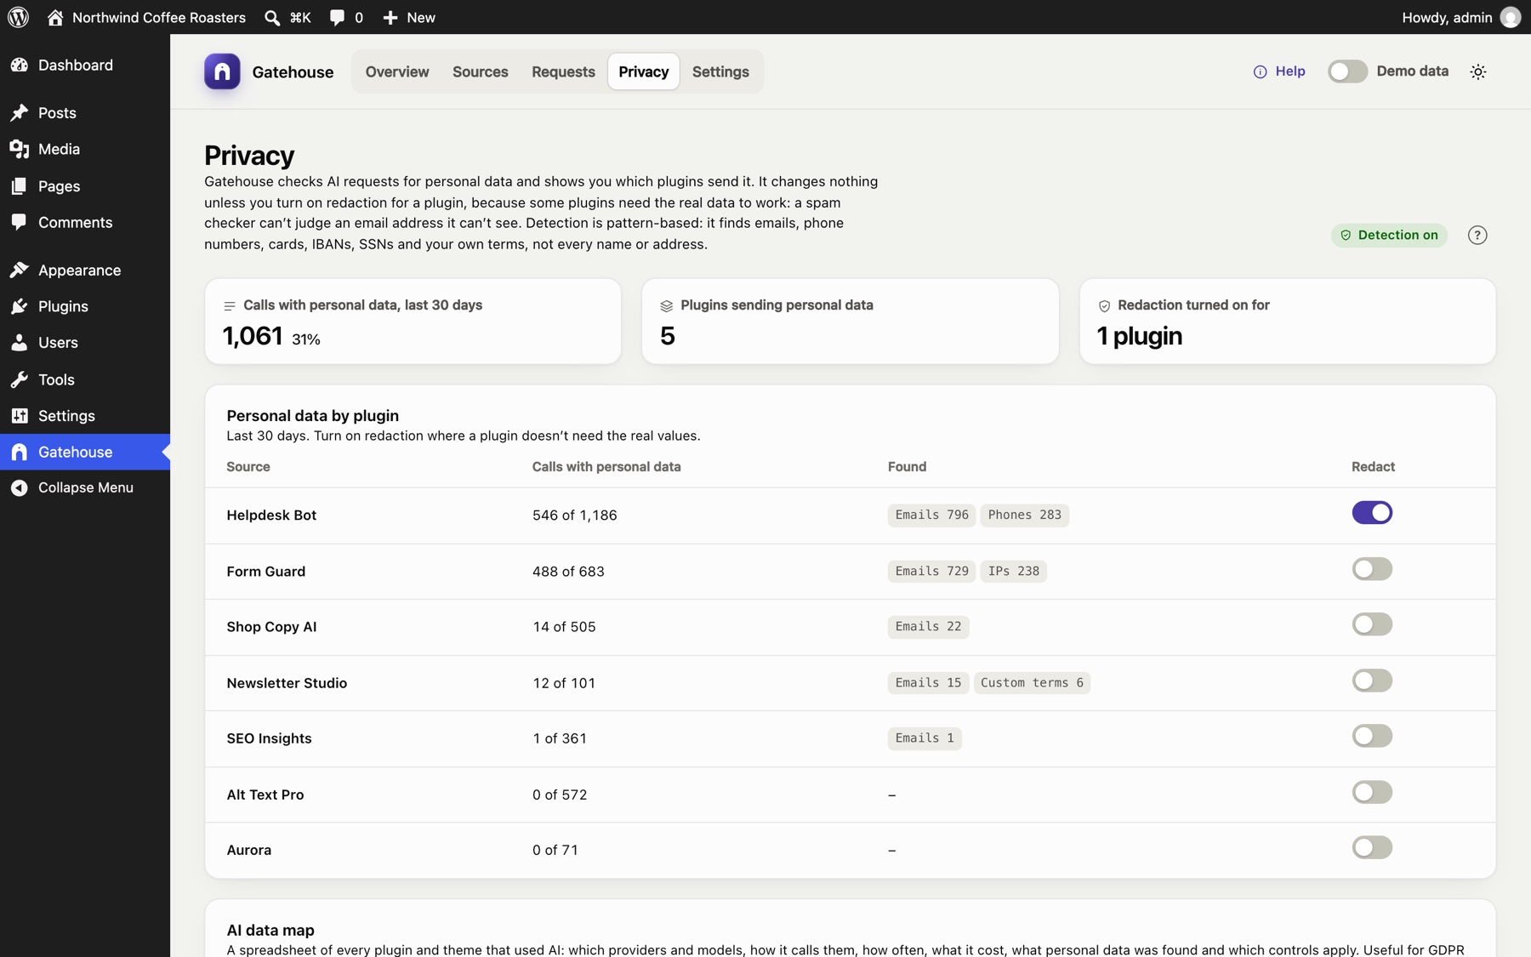
Task: Switch to the Overview tab
Action: tap(397, 71)
